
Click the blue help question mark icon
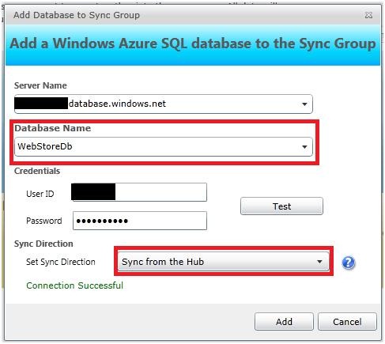[x=349, y=263]
